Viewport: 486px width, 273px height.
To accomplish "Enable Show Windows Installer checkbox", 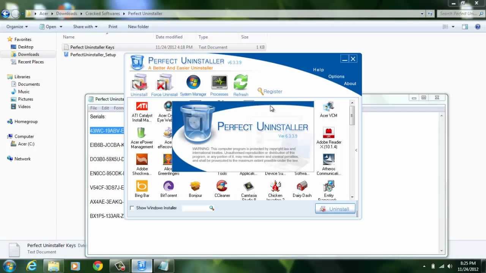I will pos(132,208).
